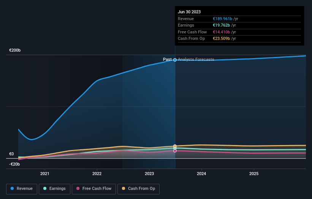This screenshot has height=199, width=312.
Task: Click the Past label on chart
Action: tap(167, 59)
